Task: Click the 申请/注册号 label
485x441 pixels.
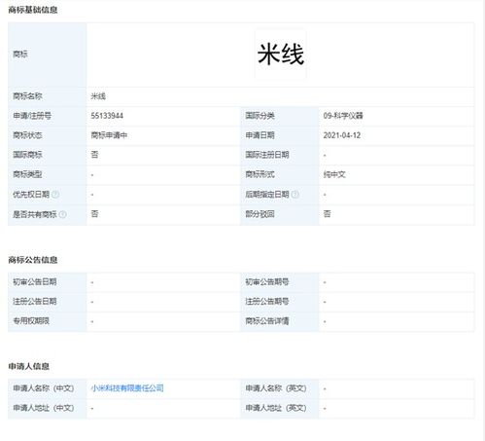Action: (x=32, y=116)
